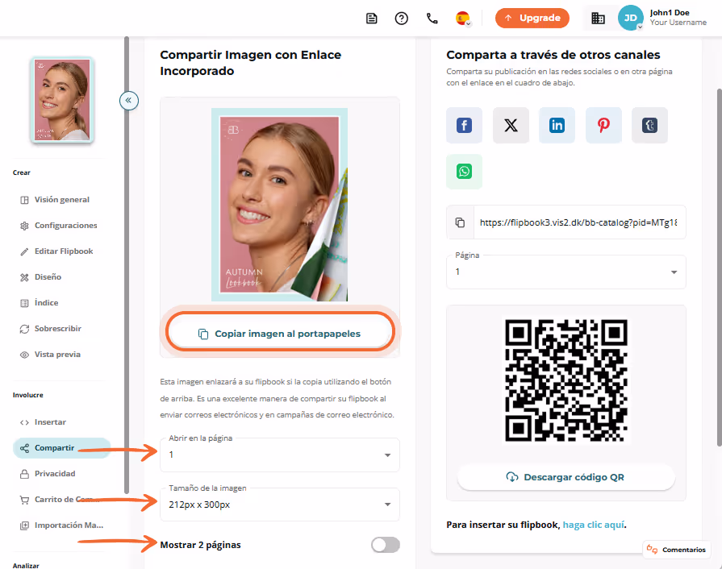Click Copiar imagen al portapapeles button
Screen dimensions: 722x569
click(x=279, y=334)
